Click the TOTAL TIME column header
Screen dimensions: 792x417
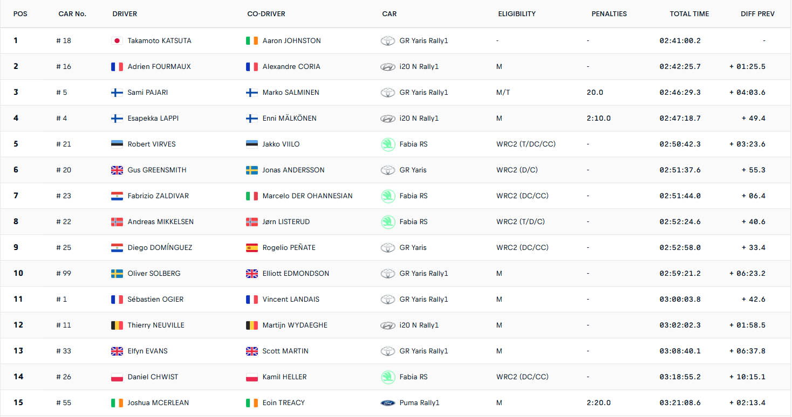tap(689, 14)
